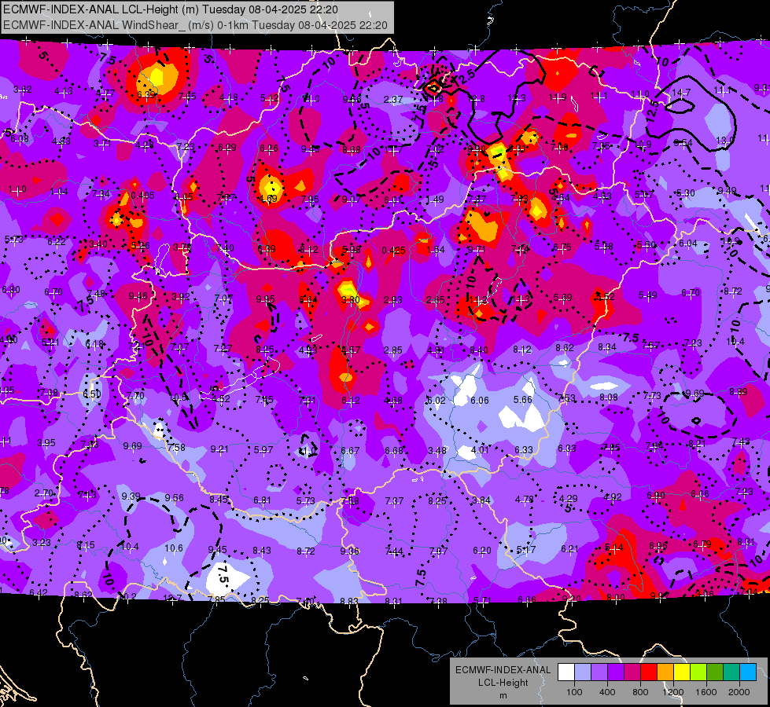
Task: Click the vivid violet legend swatch
Action: tap(616, 672)
